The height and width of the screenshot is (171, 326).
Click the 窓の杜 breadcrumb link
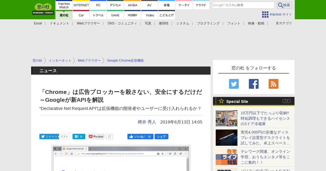pyautogui.click(x=37, y=61)
